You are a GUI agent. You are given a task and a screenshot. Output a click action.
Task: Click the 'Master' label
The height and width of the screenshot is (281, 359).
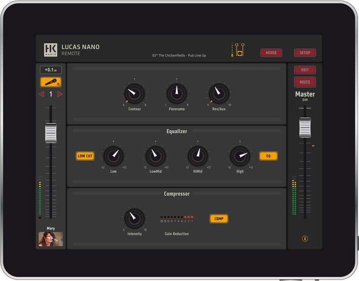click(x=305, y=94)
